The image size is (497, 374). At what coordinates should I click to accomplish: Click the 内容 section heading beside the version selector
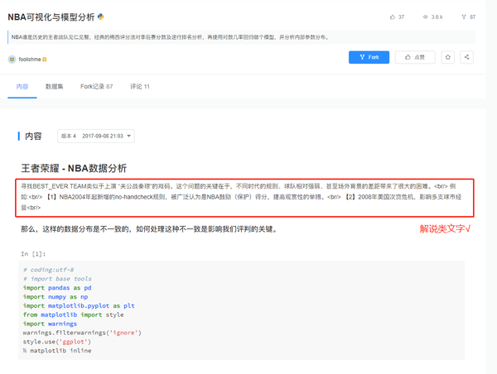coord(33,137)
